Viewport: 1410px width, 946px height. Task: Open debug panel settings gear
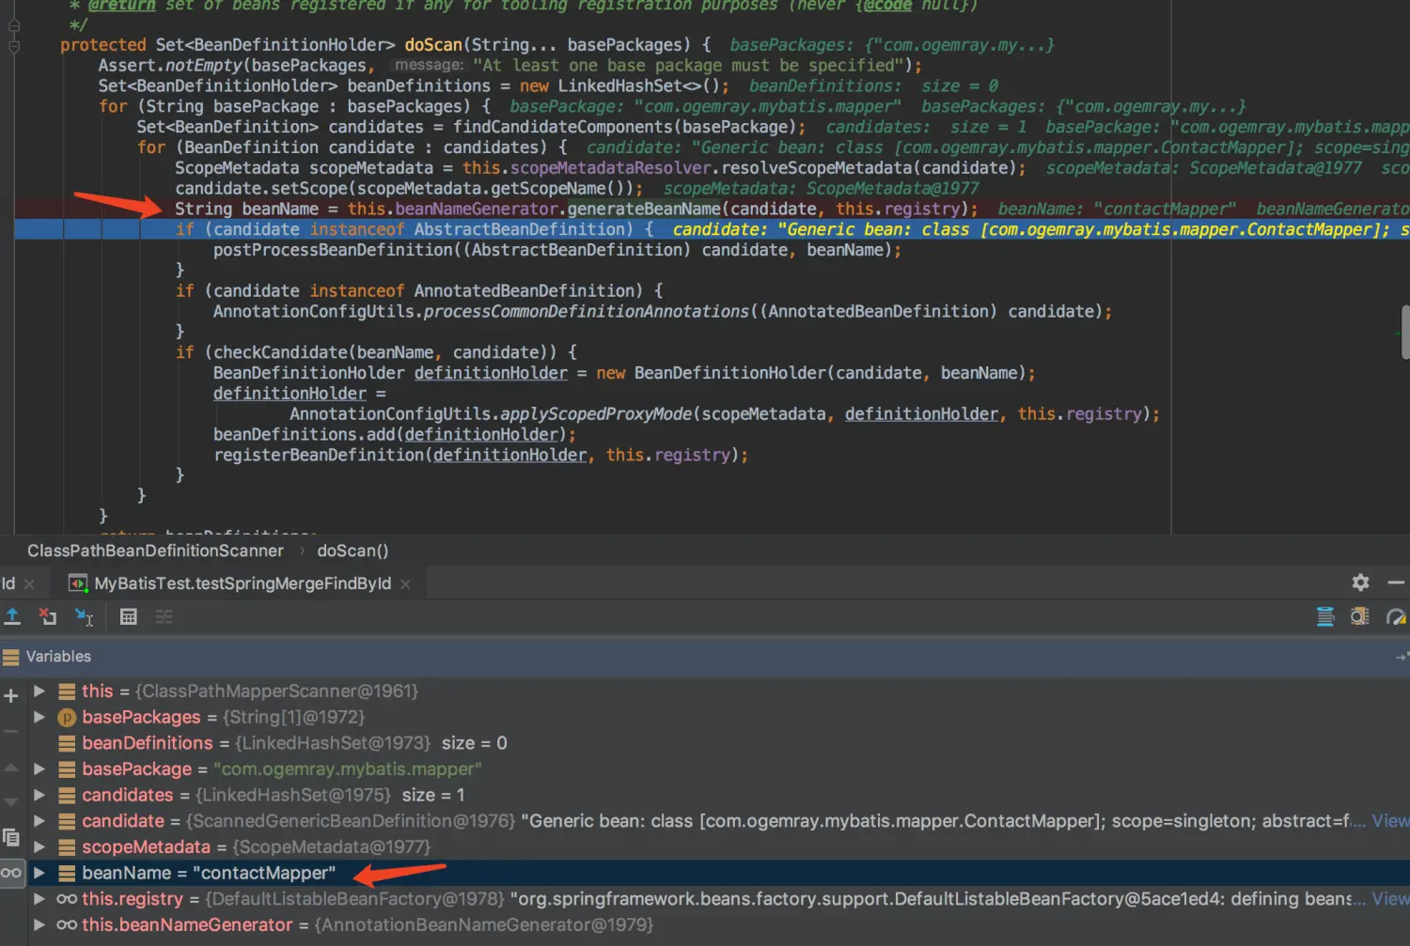(x=1360, y=582)
